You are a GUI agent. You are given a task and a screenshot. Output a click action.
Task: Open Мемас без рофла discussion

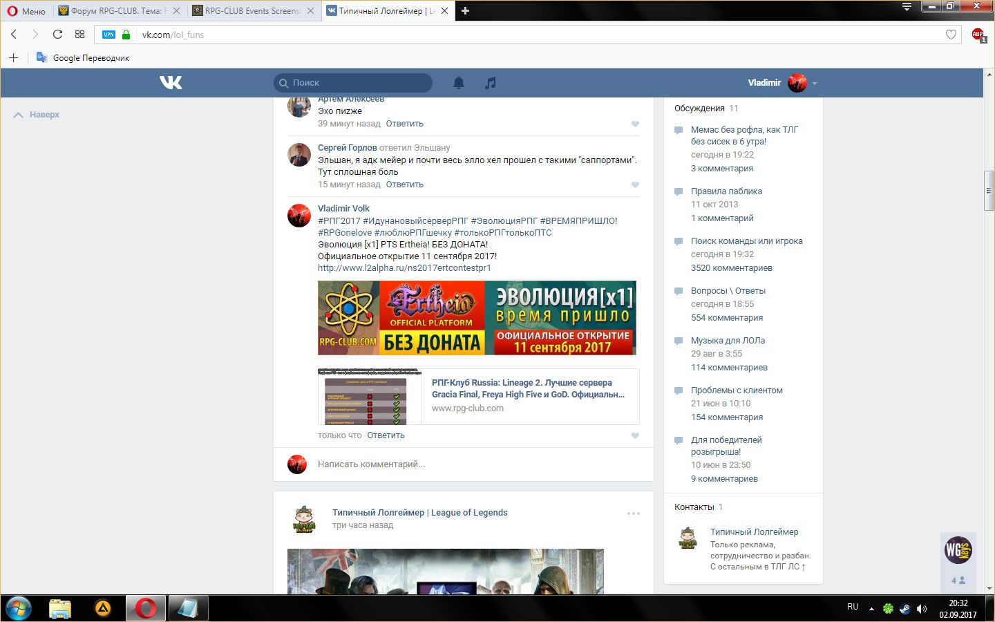pyautogui.click(x=744, y=135)
